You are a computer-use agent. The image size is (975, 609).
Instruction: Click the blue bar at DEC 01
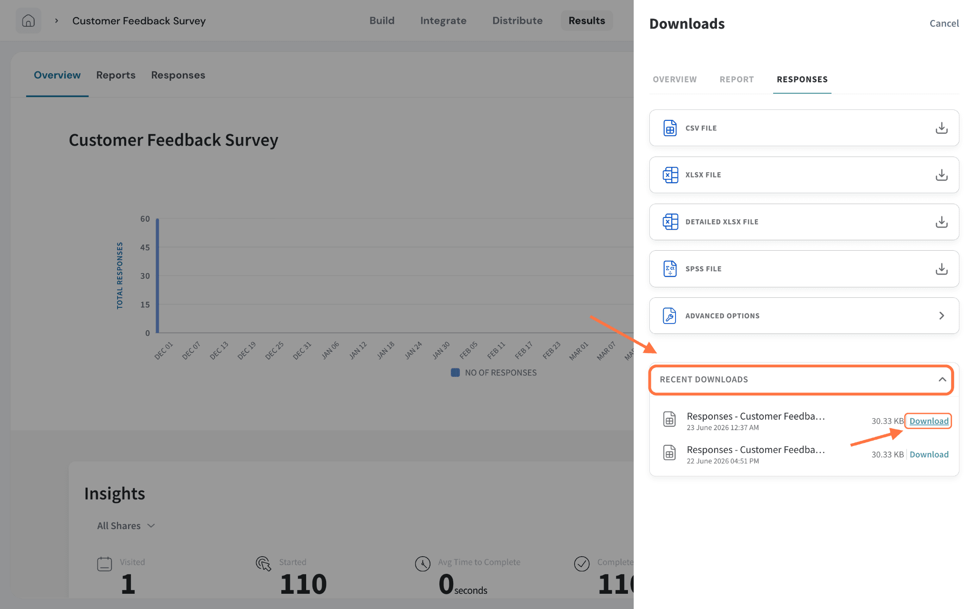click(158, 276)
